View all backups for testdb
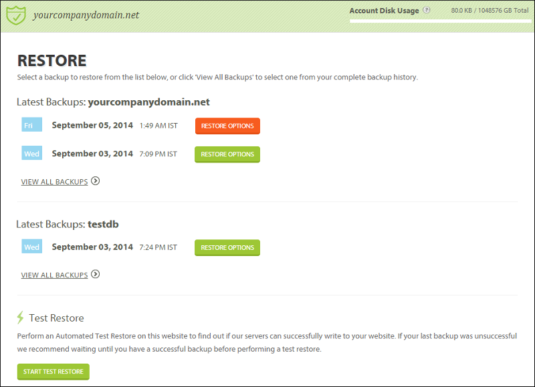 [54, 275]
